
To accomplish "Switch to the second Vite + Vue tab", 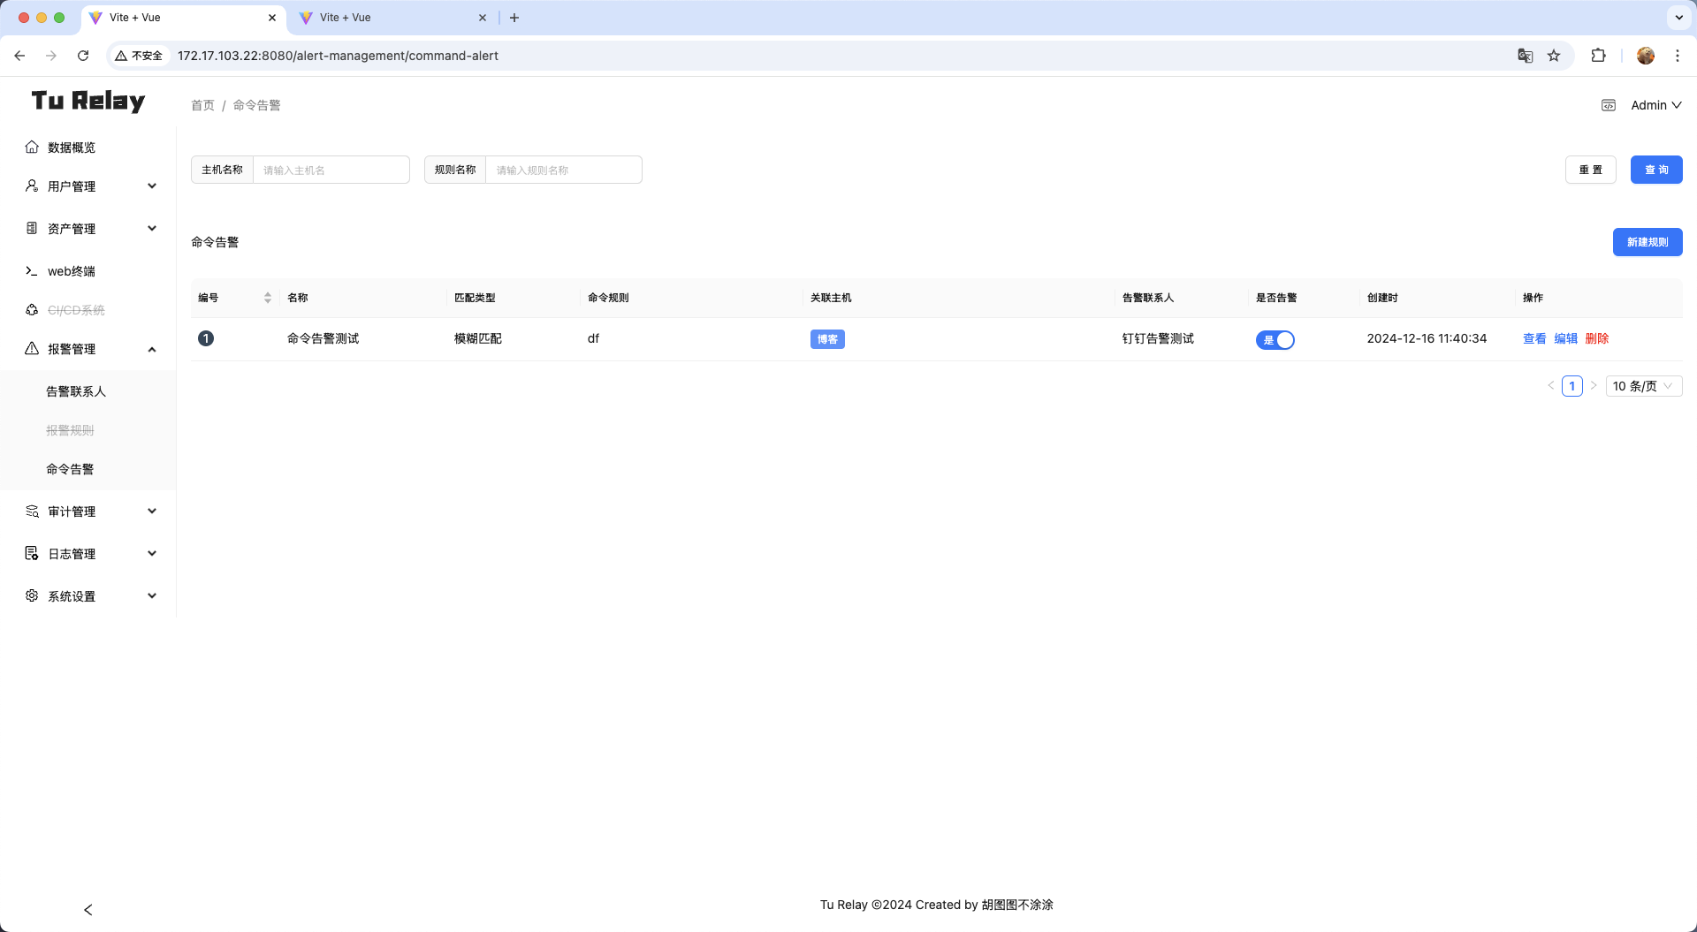I will pyautogui.click(x=380, y=17).
